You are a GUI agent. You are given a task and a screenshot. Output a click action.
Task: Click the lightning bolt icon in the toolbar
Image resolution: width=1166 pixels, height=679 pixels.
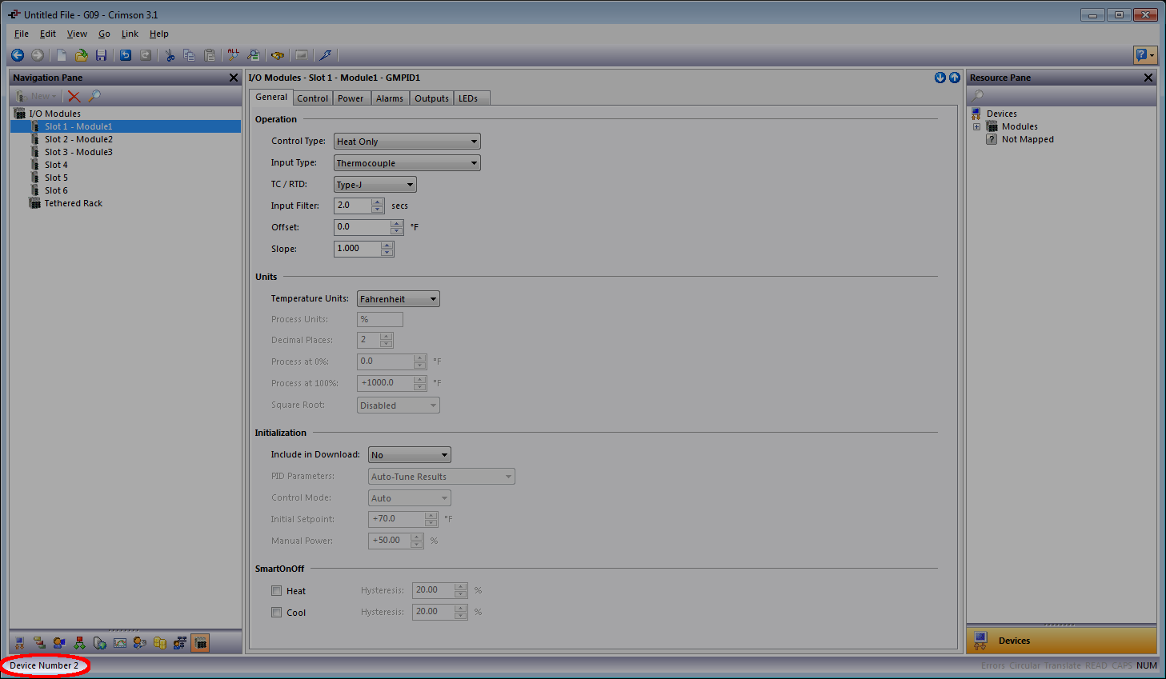click(x=325, y=55)
